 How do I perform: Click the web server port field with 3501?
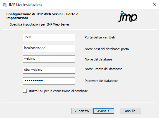pyautogui.click(x=49, y=38)
